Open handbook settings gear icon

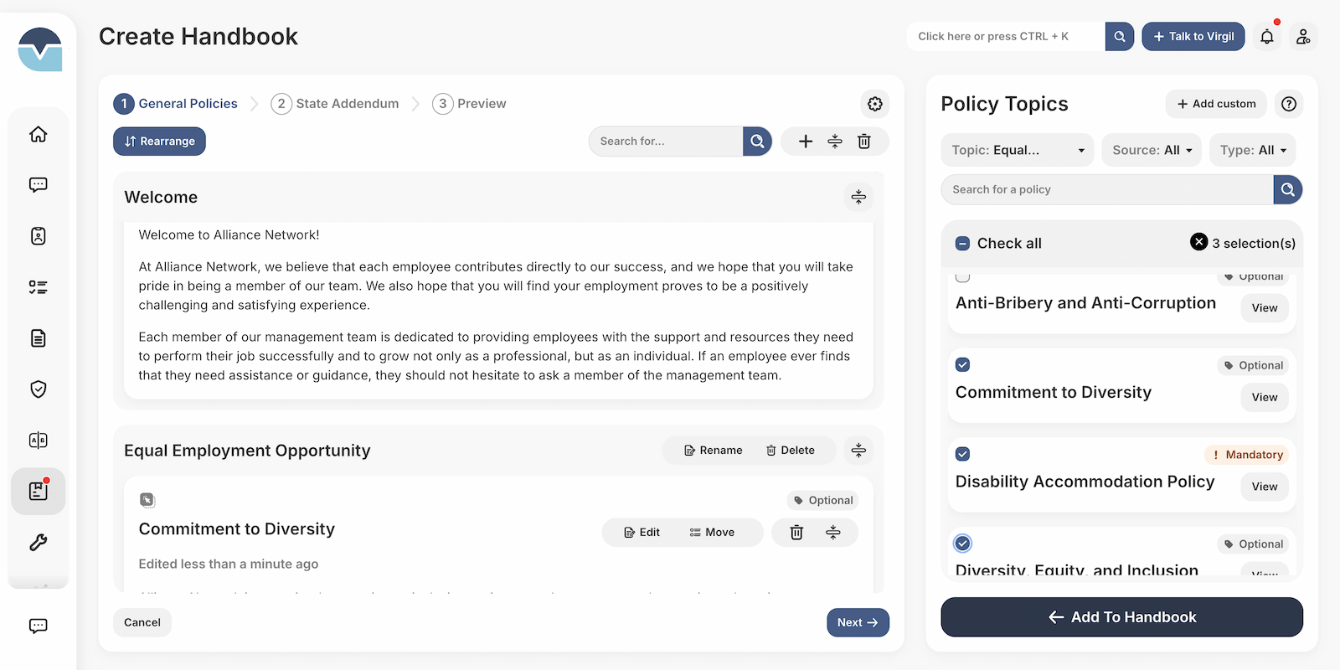click(874, 104)
